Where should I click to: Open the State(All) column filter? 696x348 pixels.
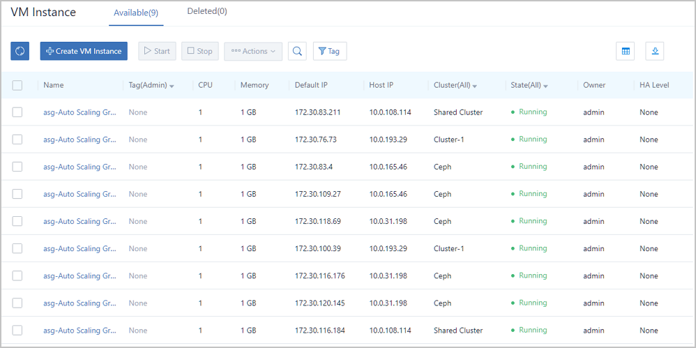529,85
